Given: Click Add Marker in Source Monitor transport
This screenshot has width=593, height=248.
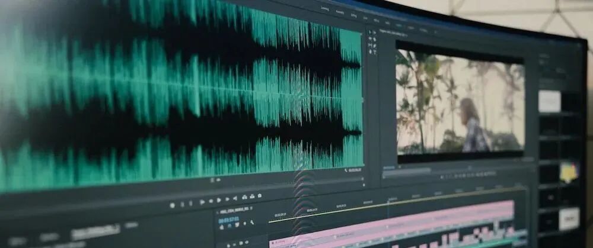Looking at the screenshot, I should 172,206.
